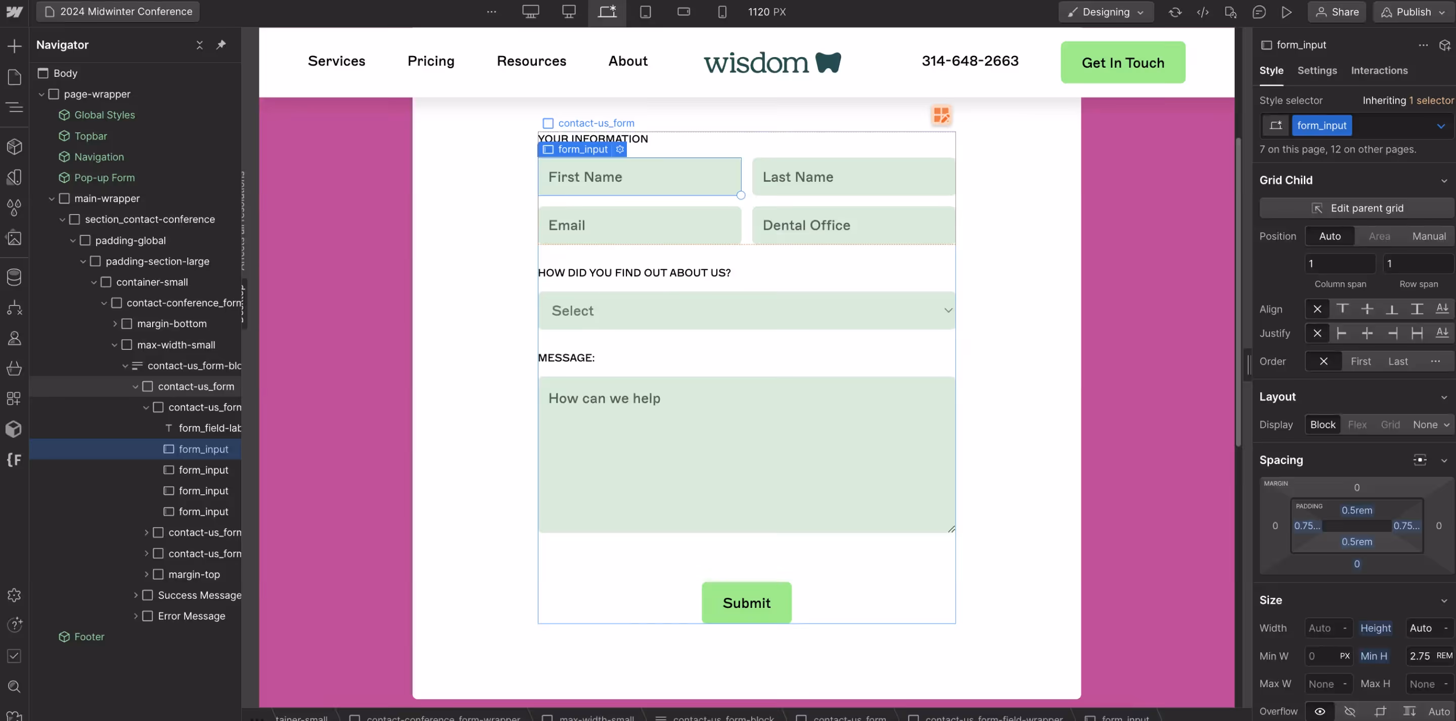Open the style selector dropdown arrow
The height and width of the screenshot is (721, 1456).
click(1441, 126)
